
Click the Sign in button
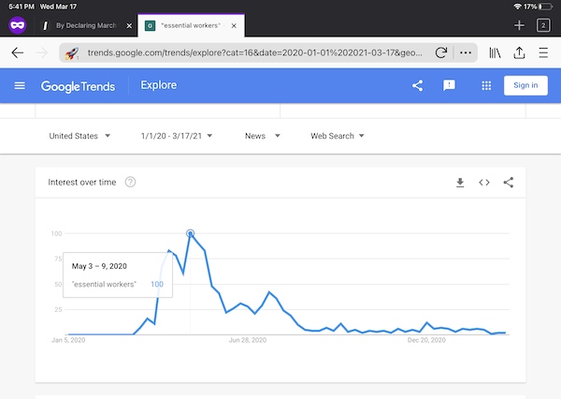(525, 85)
